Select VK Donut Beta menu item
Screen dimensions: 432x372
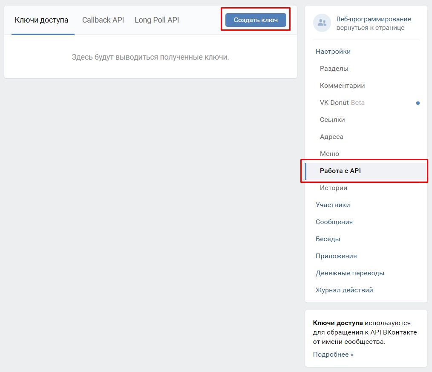(x=342, y=103)
